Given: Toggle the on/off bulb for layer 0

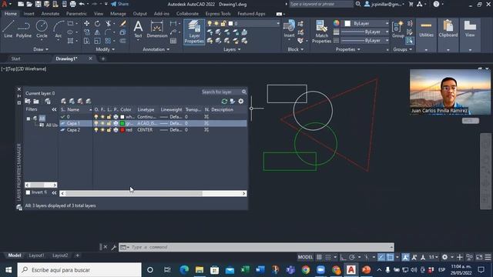Looking at the screenshot, I should point(96,116).
